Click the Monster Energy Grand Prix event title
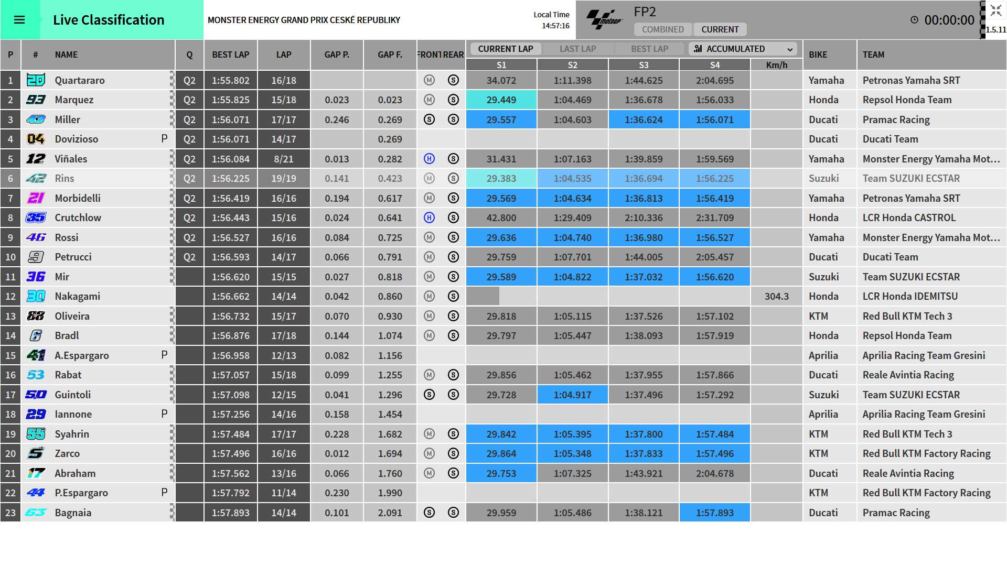 [304, 20]
